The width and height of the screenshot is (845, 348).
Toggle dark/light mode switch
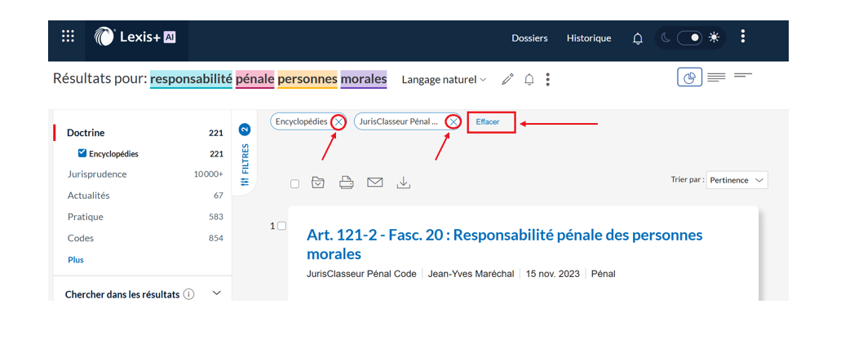click(689, 37)
